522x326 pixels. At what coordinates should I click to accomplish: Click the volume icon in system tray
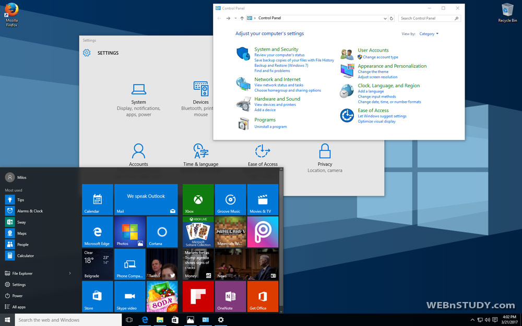pyautogui.click(x=488, y=320)
